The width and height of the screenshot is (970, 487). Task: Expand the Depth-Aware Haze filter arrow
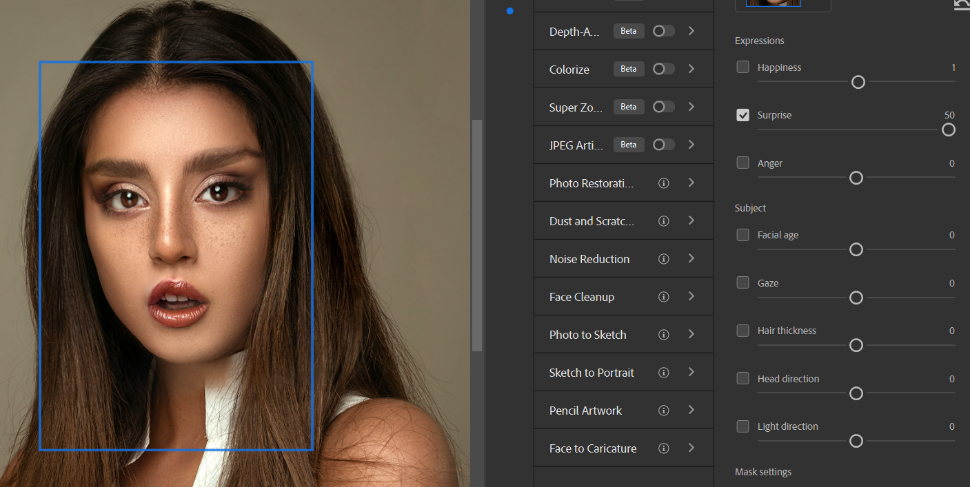[x=691, y=31]
